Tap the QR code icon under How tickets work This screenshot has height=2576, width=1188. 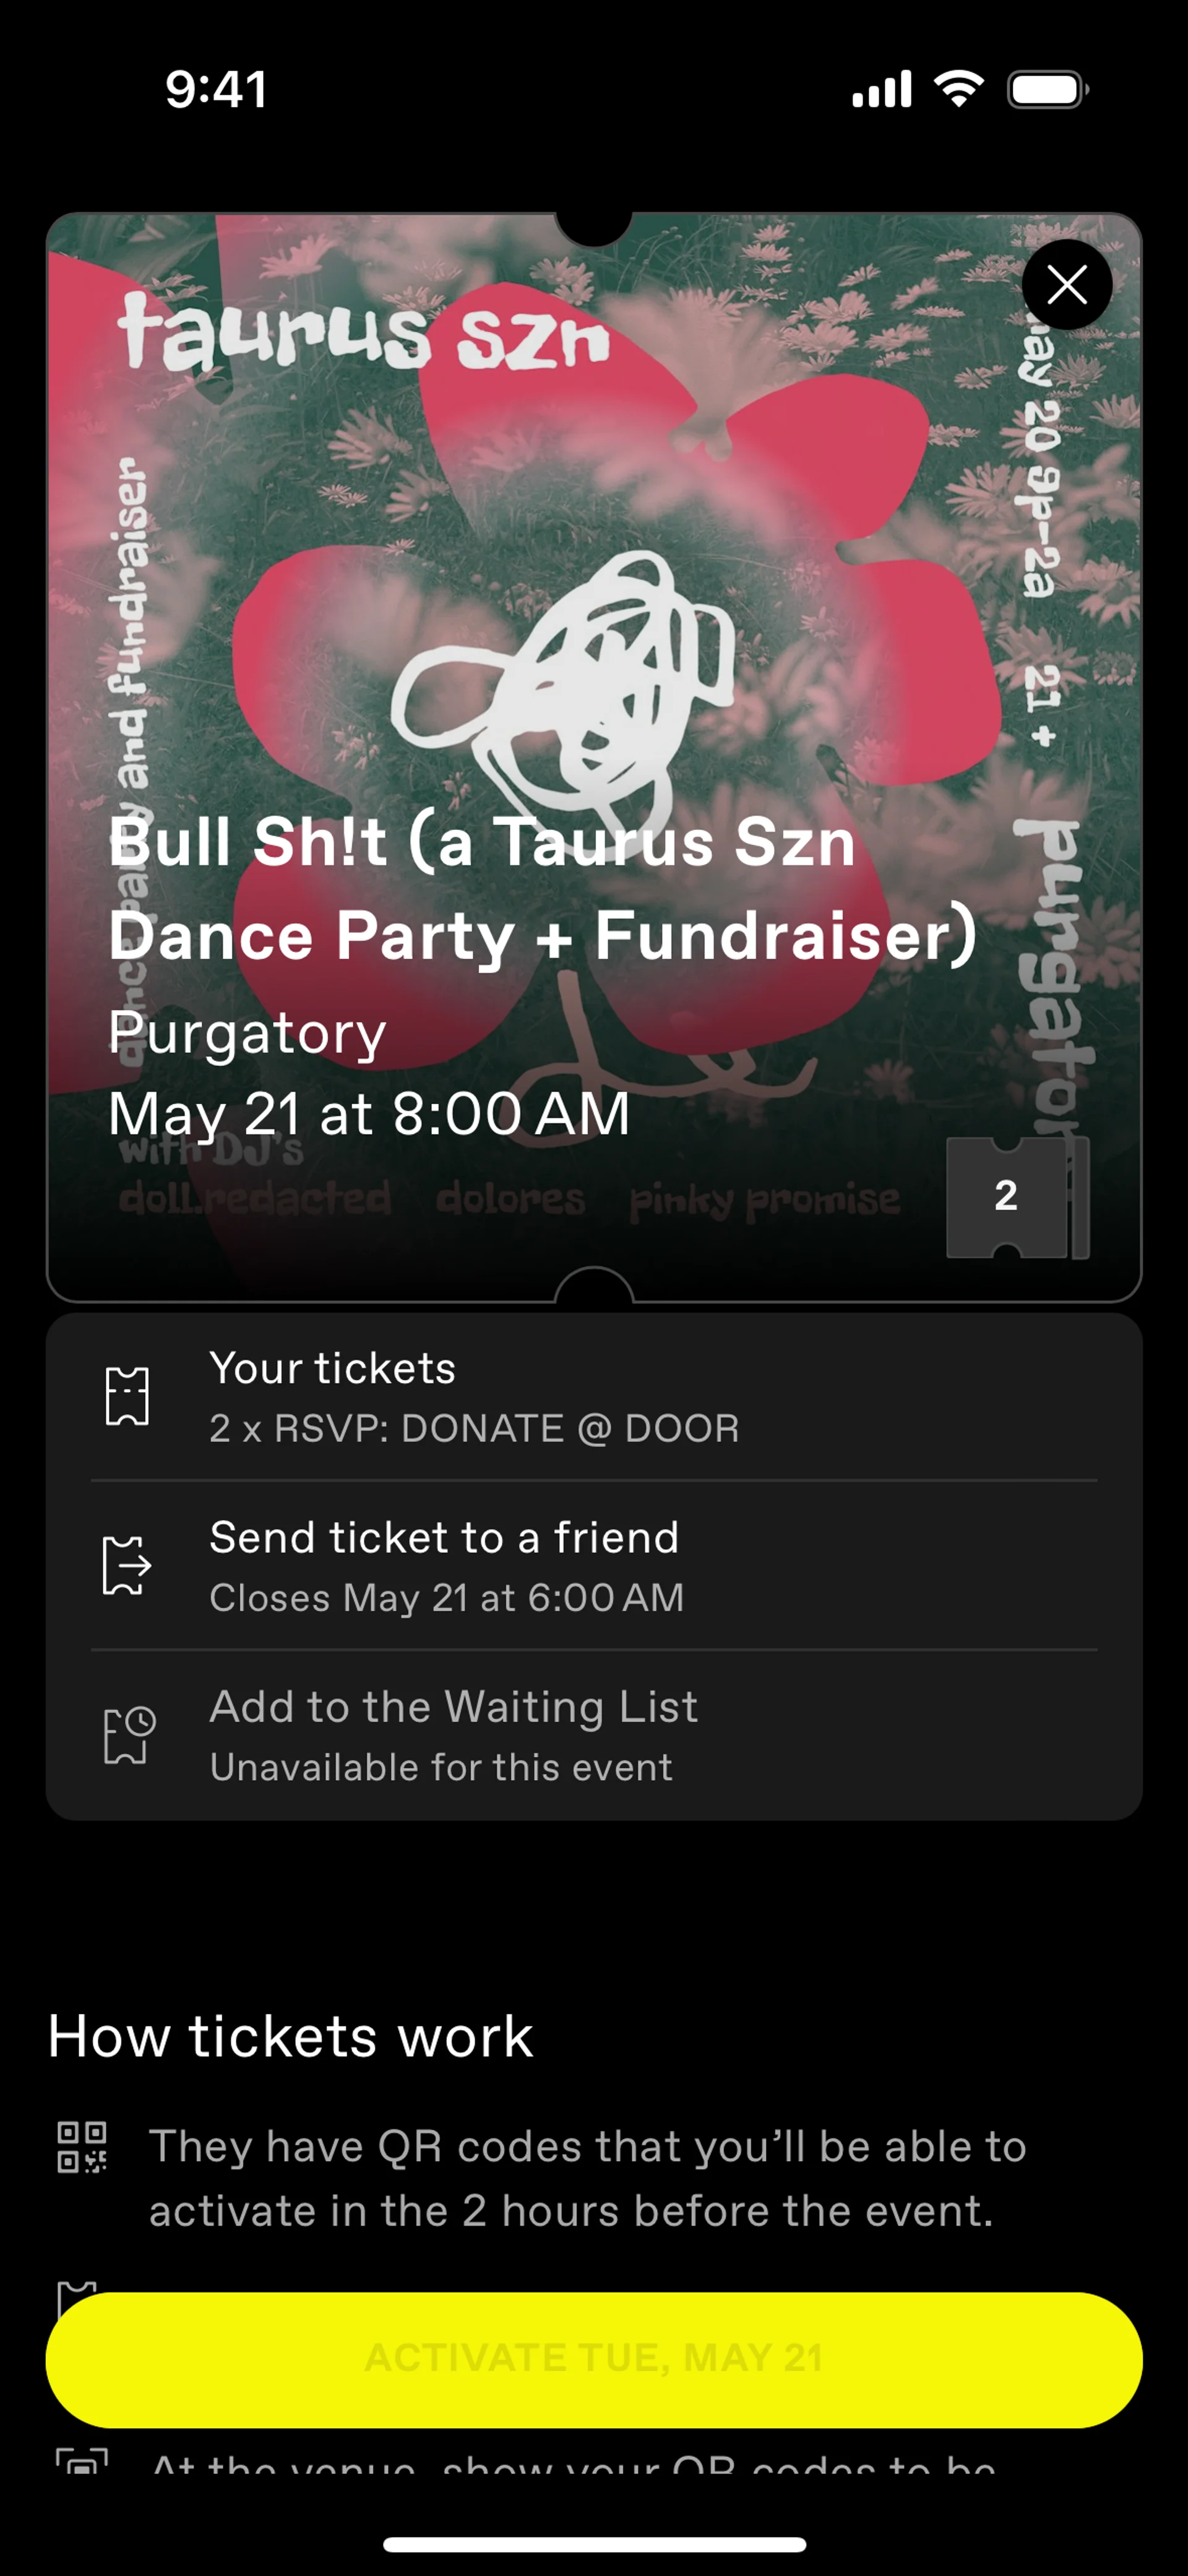[x=82, y=2147]
